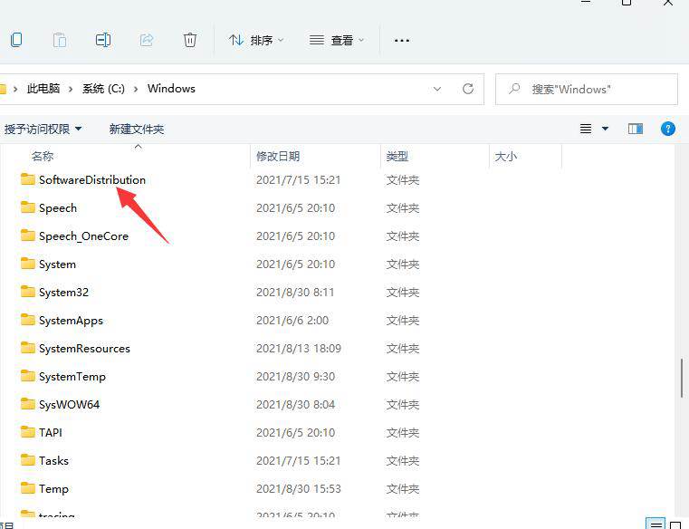Select the Tasks folder

[x=53, y=461]
